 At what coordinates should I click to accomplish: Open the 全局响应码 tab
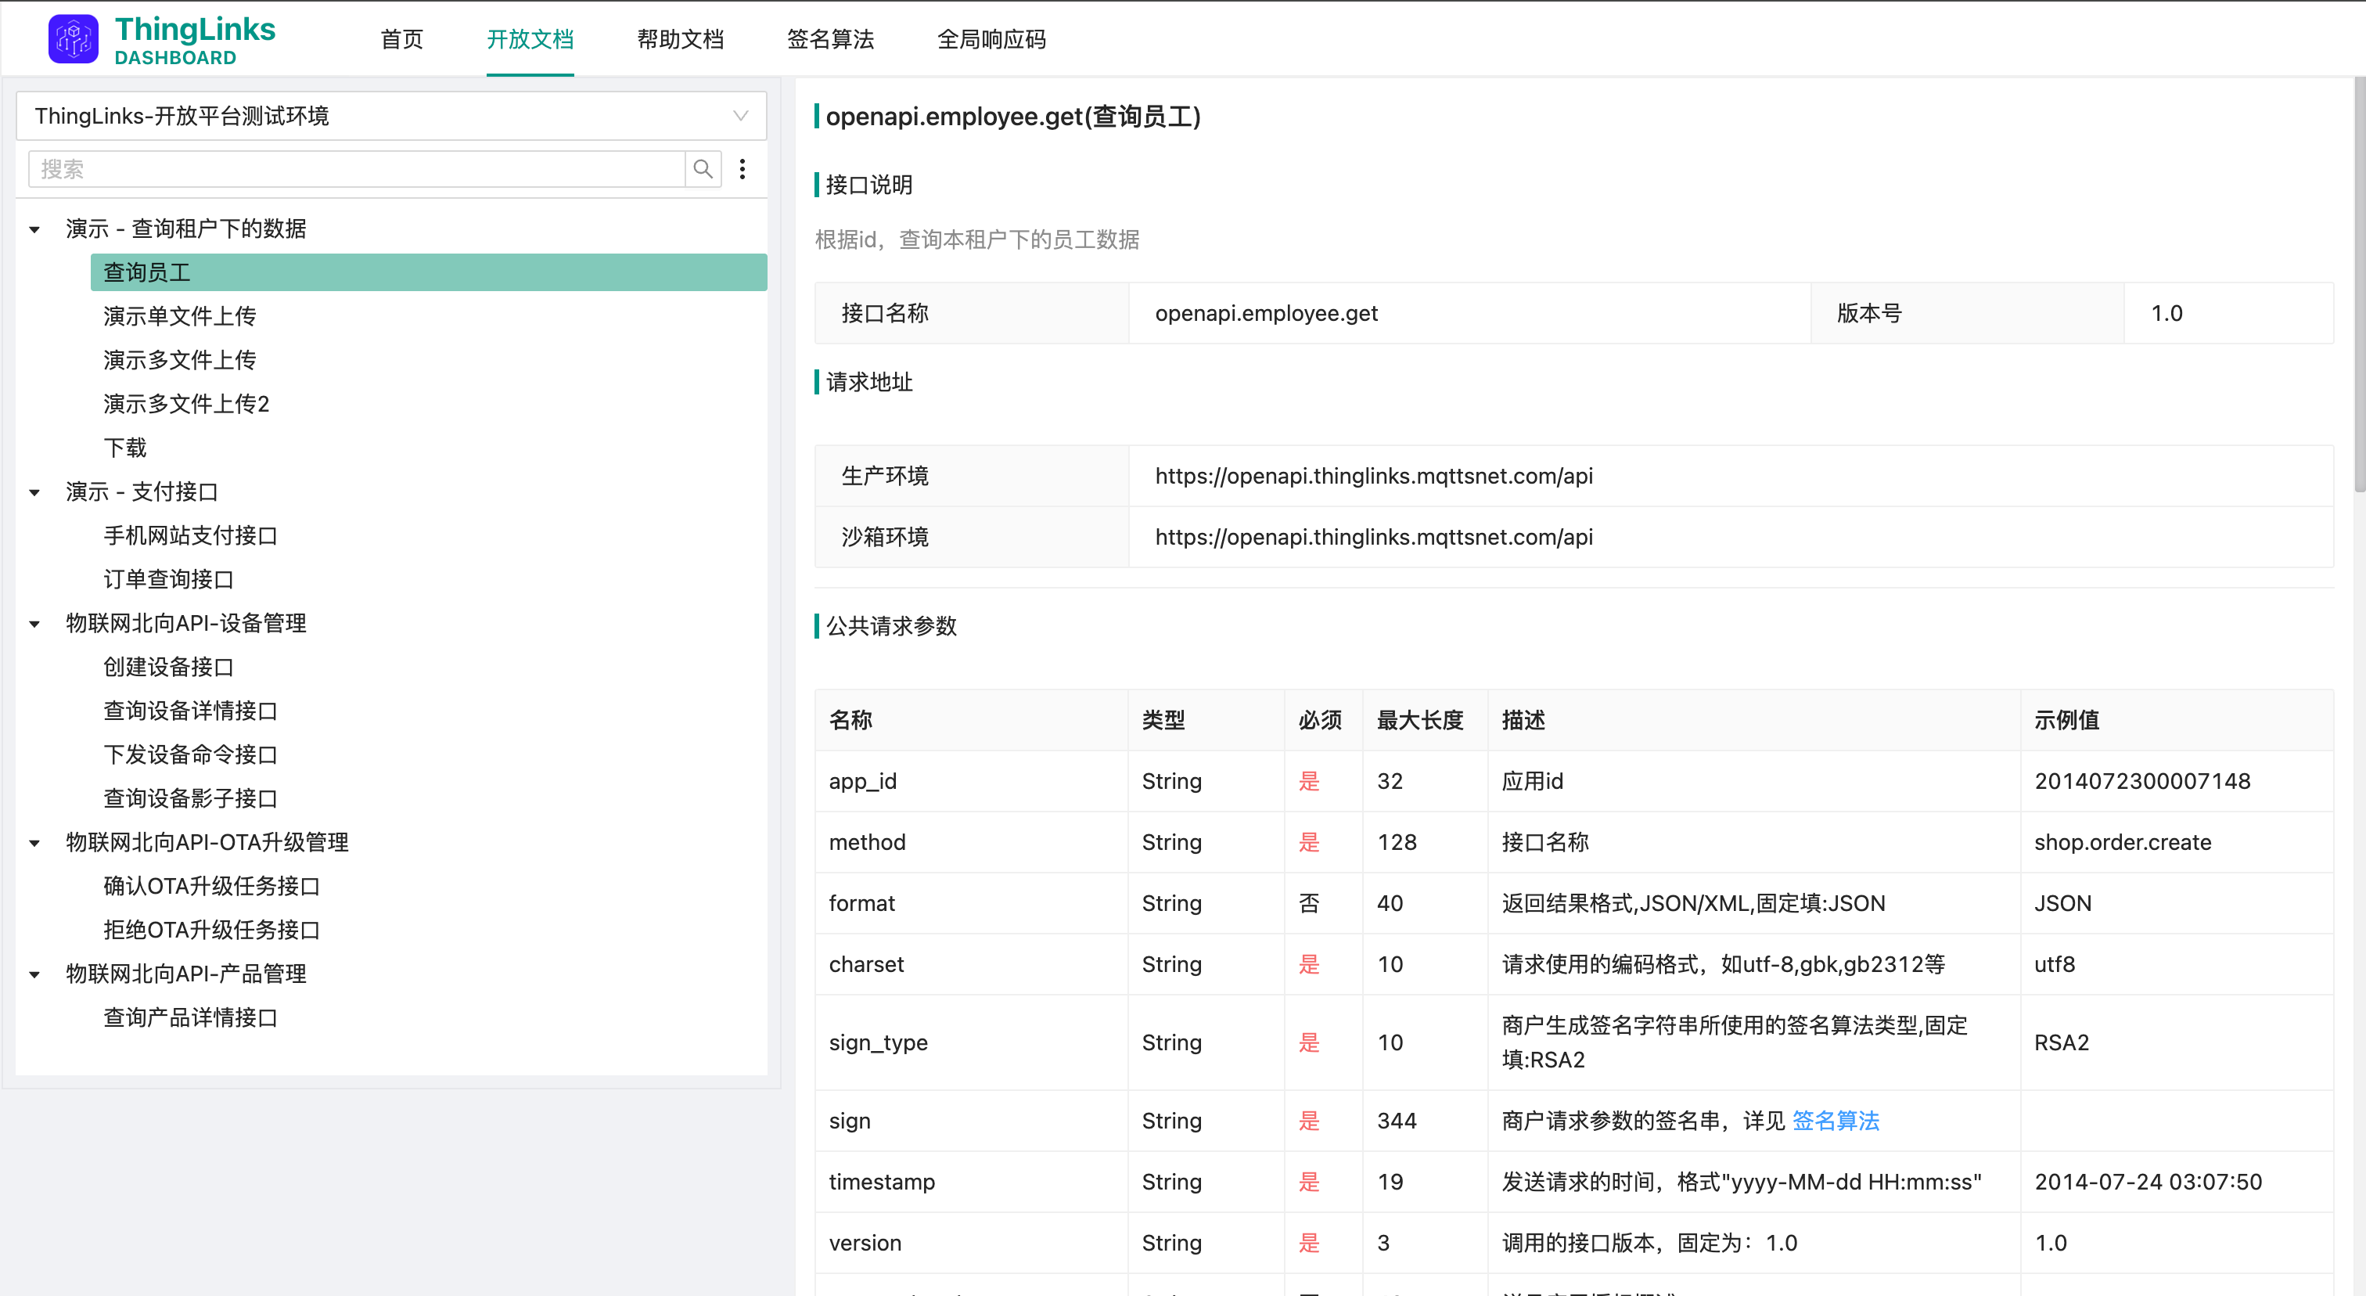[x=991, y=39]
